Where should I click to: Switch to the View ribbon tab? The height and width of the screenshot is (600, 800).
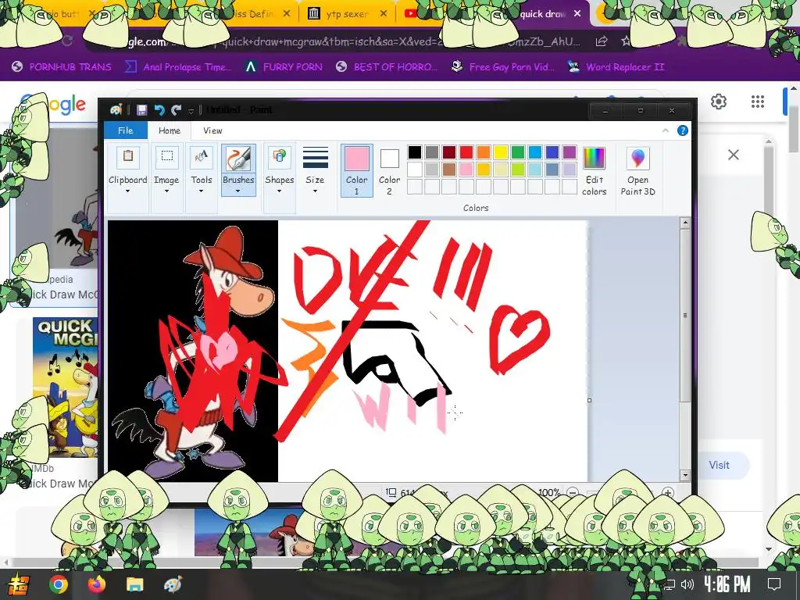pos(212,130)
